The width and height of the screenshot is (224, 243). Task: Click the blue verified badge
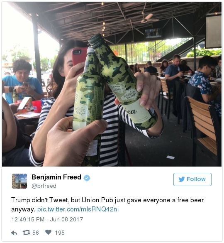point(87,178)
